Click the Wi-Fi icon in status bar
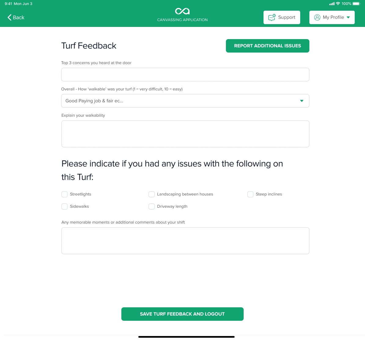Image resolution: width=365 pixels, height=340 pixels. (x=338, y=4)
